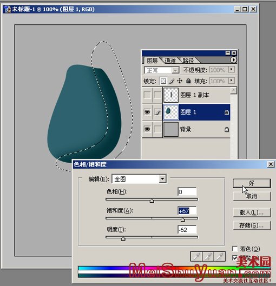Click the 饱和度 slider handle
The width and height of the screenshot is (276, 286).
click(183, 220)
